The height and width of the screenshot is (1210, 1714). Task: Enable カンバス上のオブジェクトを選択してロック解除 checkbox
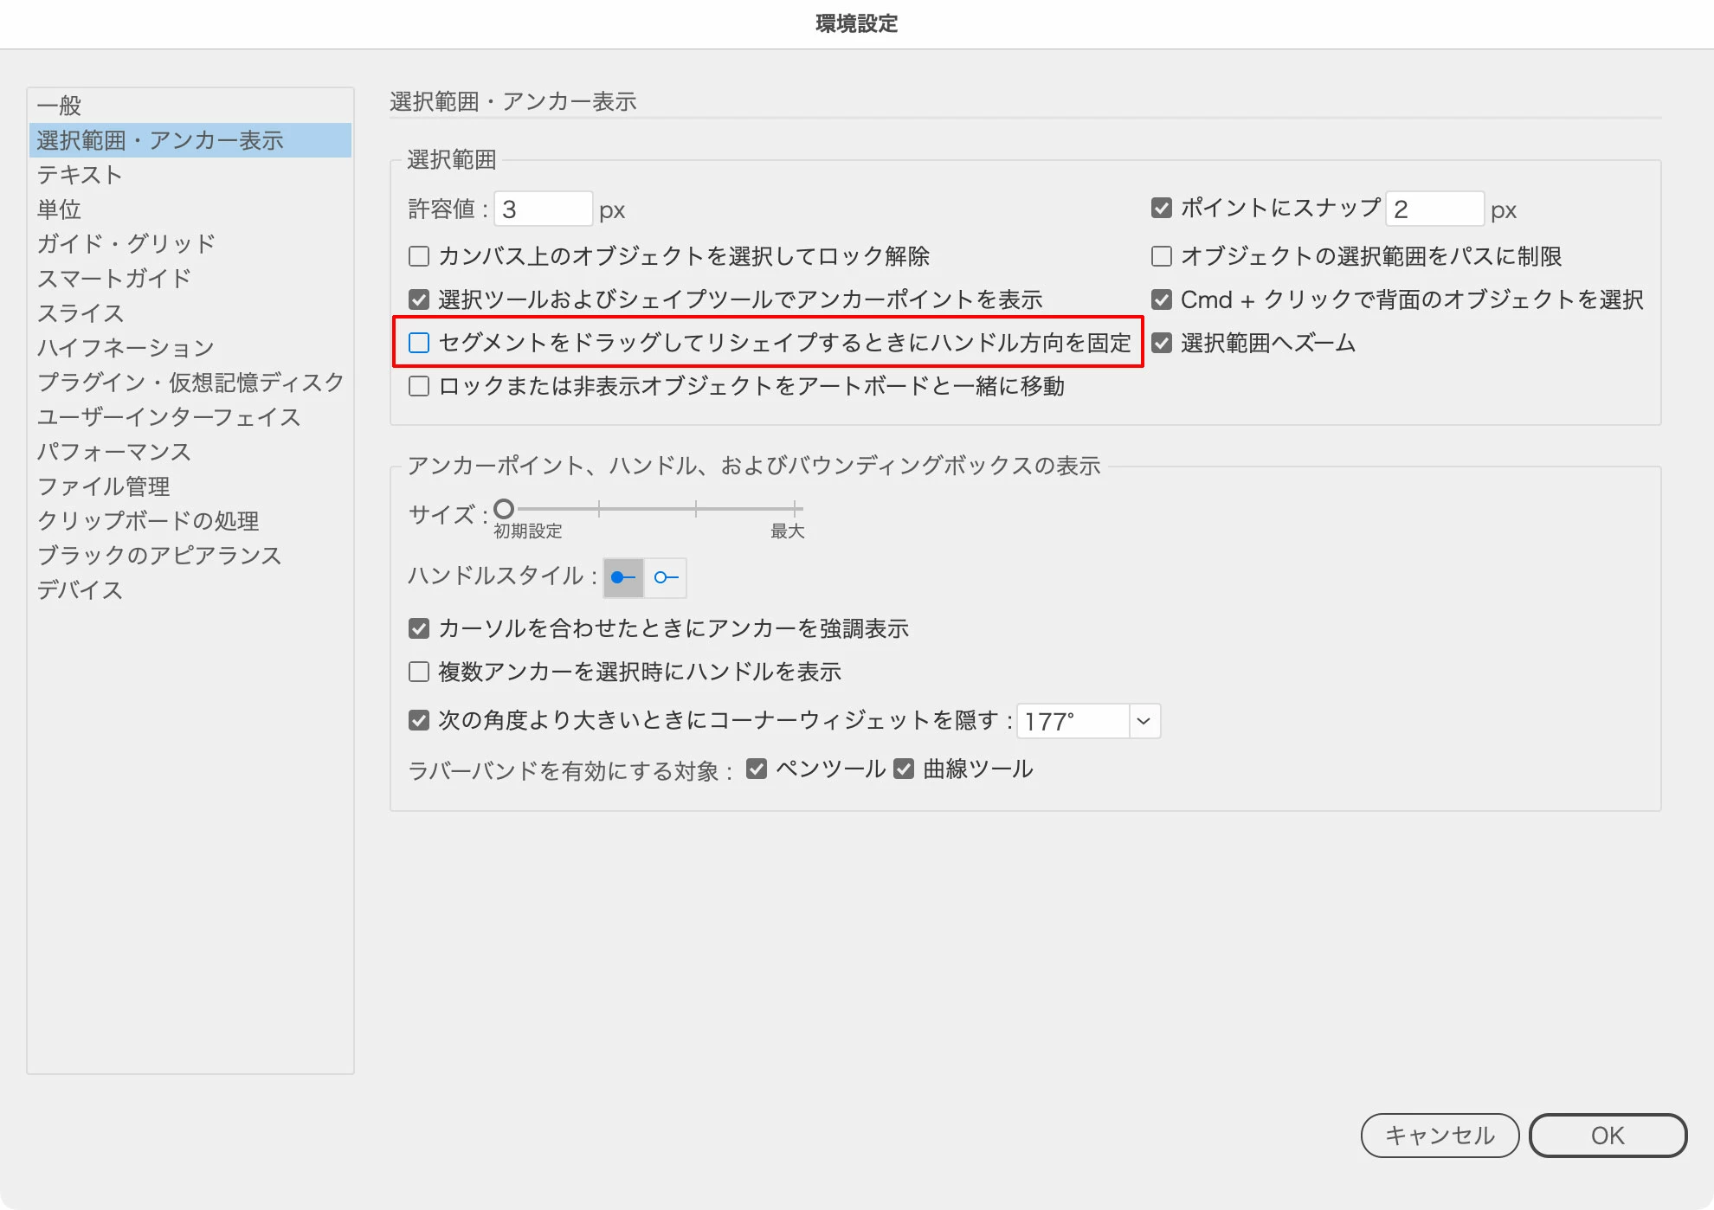click(419, 256)
